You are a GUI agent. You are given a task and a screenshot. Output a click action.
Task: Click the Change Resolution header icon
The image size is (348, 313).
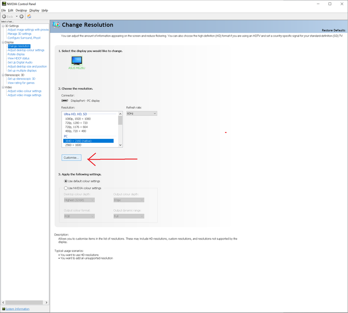coord(56,24)
